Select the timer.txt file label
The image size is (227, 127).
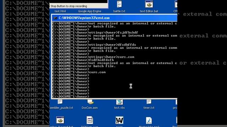coord(149,108)
